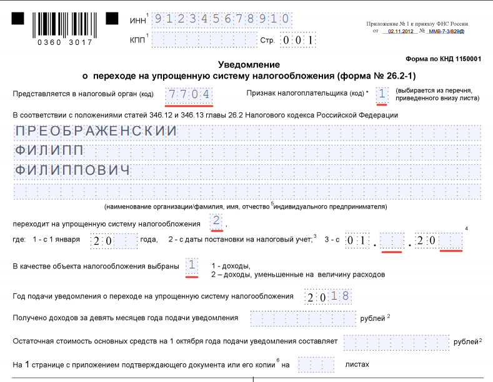Click the empty month field in the date

click(x=392, y=241)
